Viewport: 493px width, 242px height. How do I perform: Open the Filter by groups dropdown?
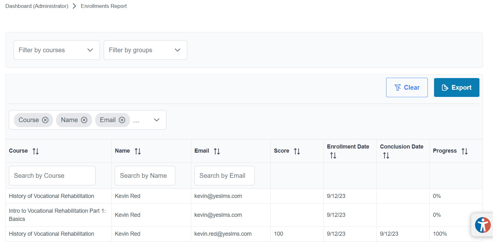pos(145,50)
